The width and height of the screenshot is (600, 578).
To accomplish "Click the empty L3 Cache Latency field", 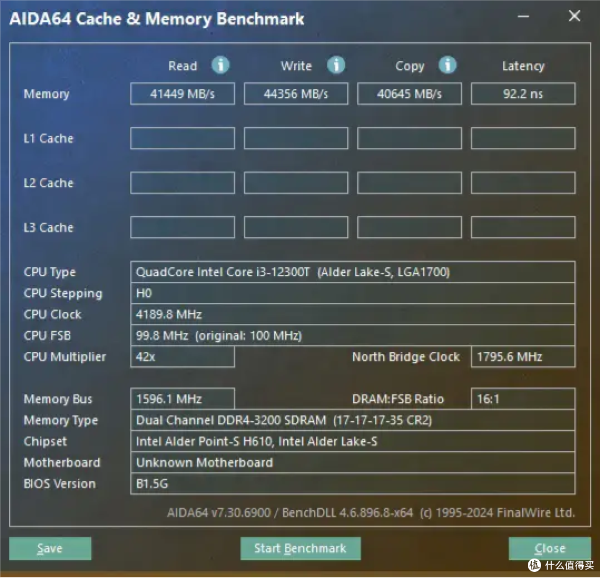I will (x=523, y=227).
